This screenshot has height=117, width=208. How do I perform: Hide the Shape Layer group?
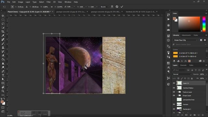pos(174,96)
